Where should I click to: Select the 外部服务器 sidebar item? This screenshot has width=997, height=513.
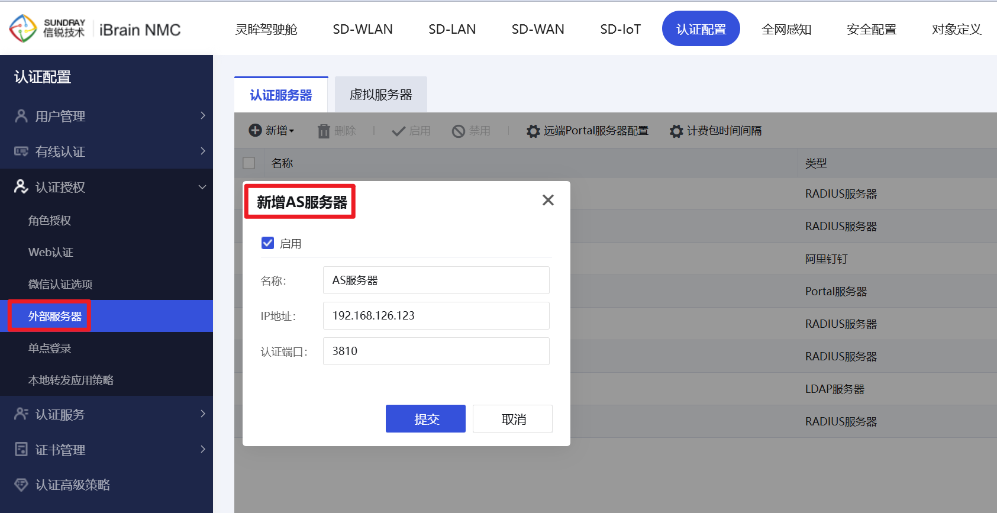click(107, 316)
